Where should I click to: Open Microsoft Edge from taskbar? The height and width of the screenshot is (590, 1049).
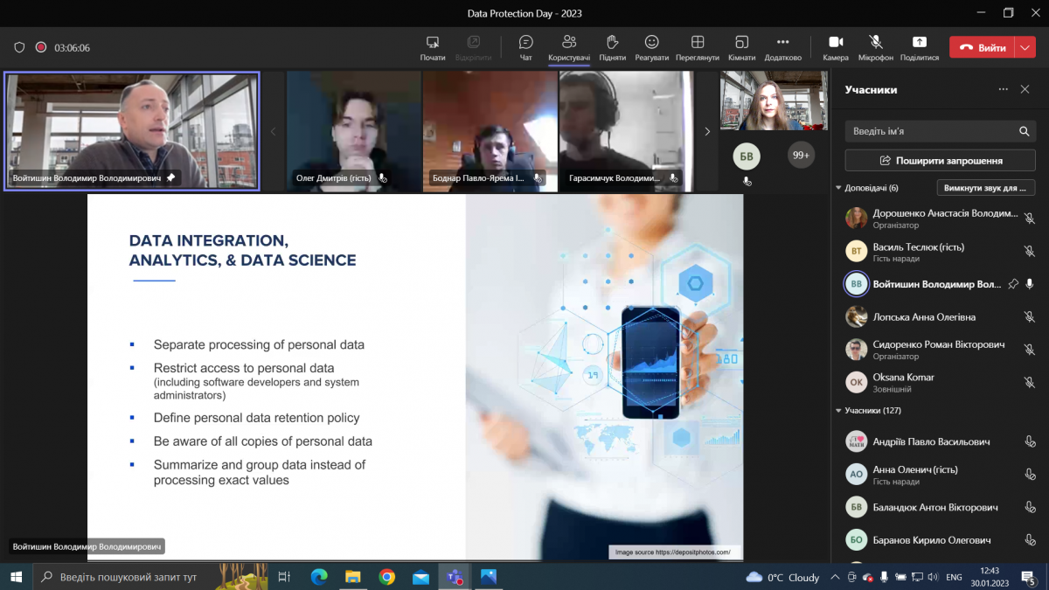[319, 577]
